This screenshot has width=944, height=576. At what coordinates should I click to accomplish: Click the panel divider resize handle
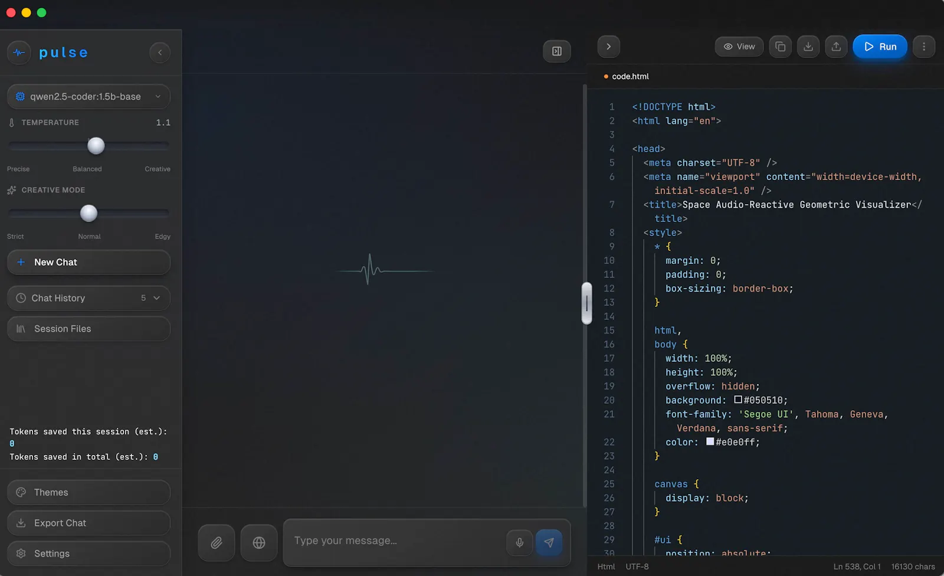coord(586,303)
